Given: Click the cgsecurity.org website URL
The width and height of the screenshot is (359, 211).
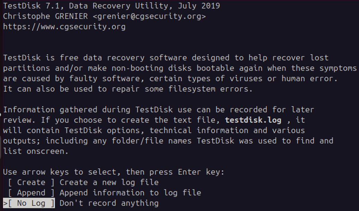Looking at the screenshot, I should coord(64,27).
